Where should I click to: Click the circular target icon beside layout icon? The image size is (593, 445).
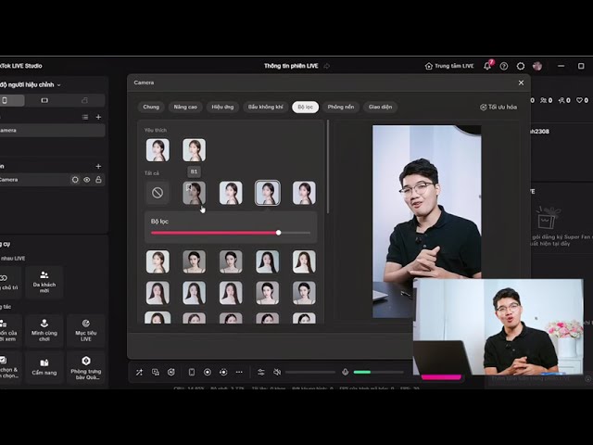tap(171, 373)
